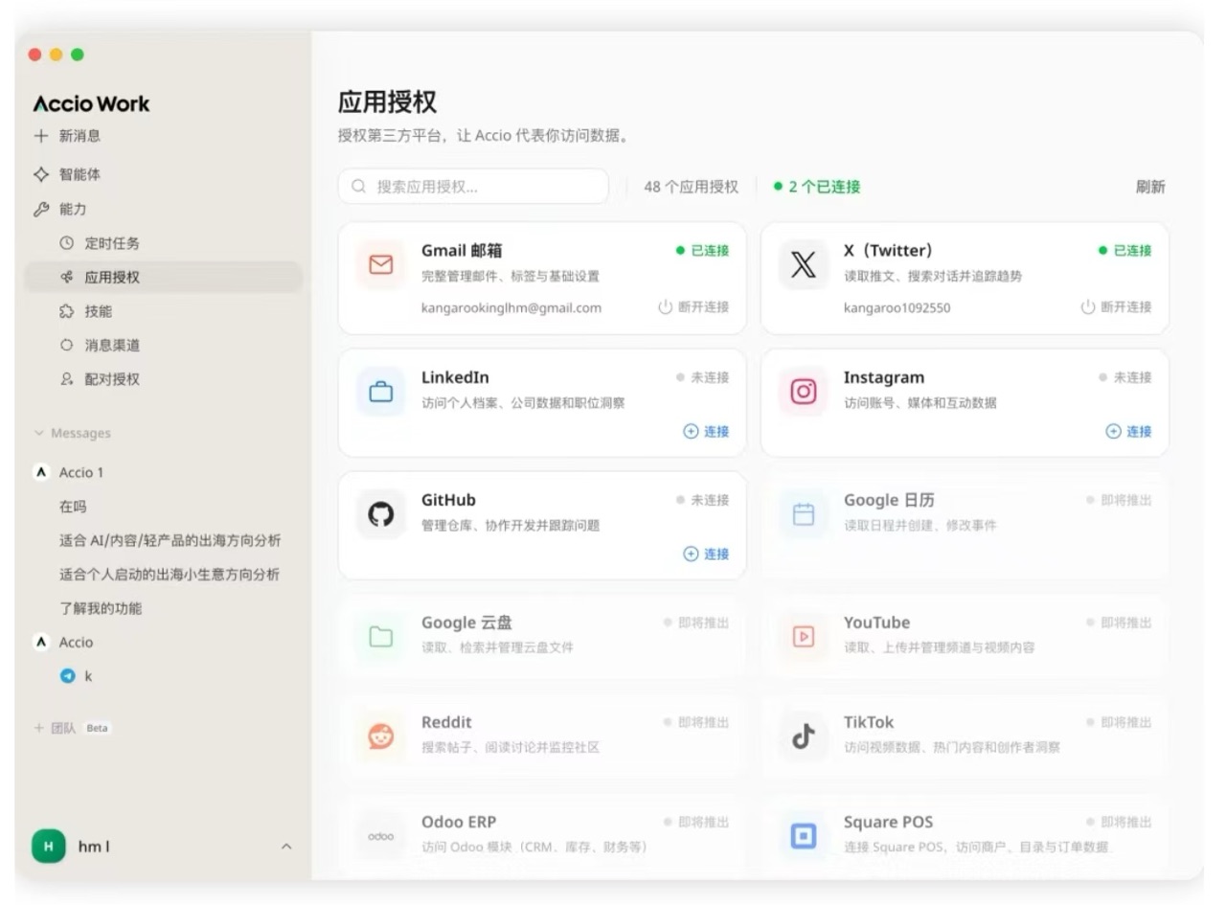
Task: Click 连接 text on the LinkedIn card
Action: [716, 432]
